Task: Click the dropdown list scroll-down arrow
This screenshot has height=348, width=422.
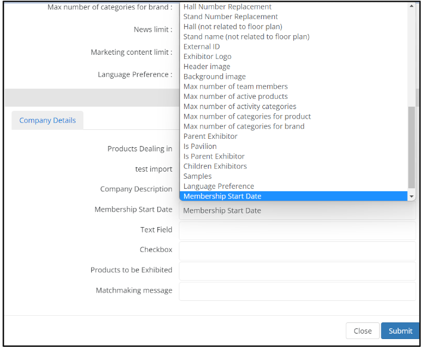Action: [x=411, y=196]
